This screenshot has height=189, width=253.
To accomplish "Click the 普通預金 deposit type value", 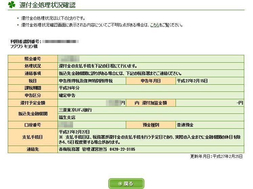I will 185,125.
